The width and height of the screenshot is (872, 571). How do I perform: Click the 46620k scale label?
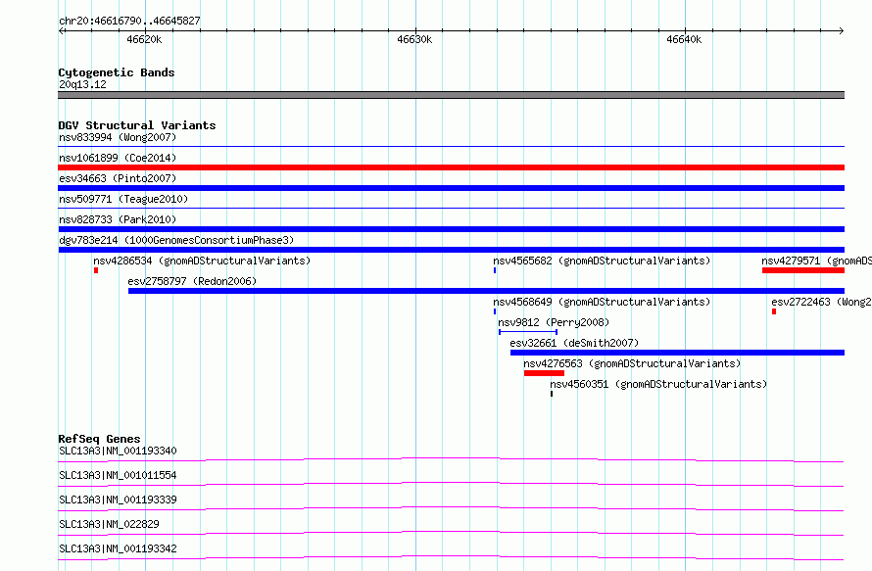144,39
